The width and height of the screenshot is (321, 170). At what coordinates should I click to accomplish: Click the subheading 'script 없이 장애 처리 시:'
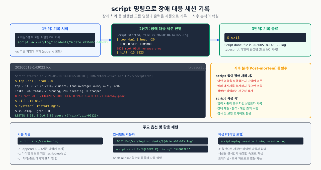tap(234, 76)
